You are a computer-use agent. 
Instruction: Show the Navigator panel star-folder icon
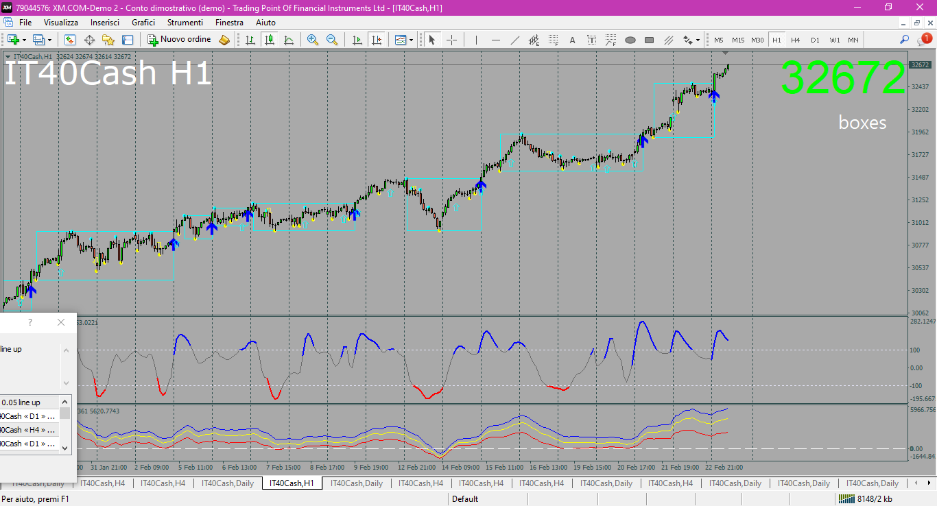pos(108,40)
